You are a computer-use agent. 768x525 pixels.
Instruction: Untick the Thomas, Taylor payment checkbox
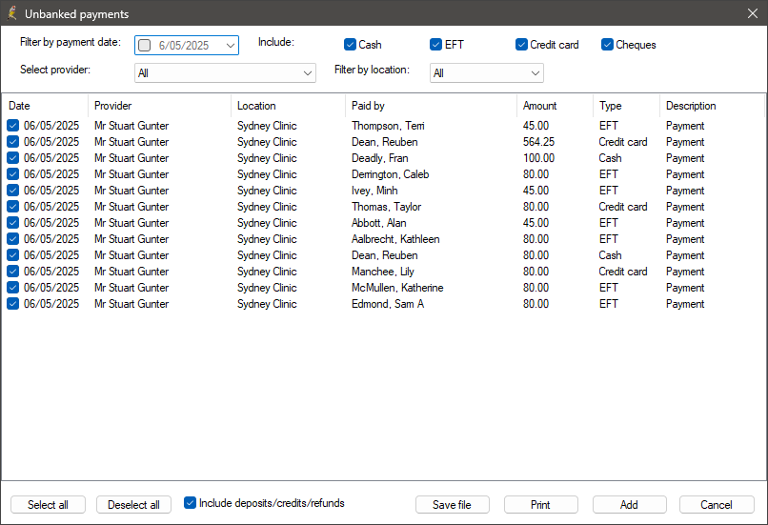[12, 207]
